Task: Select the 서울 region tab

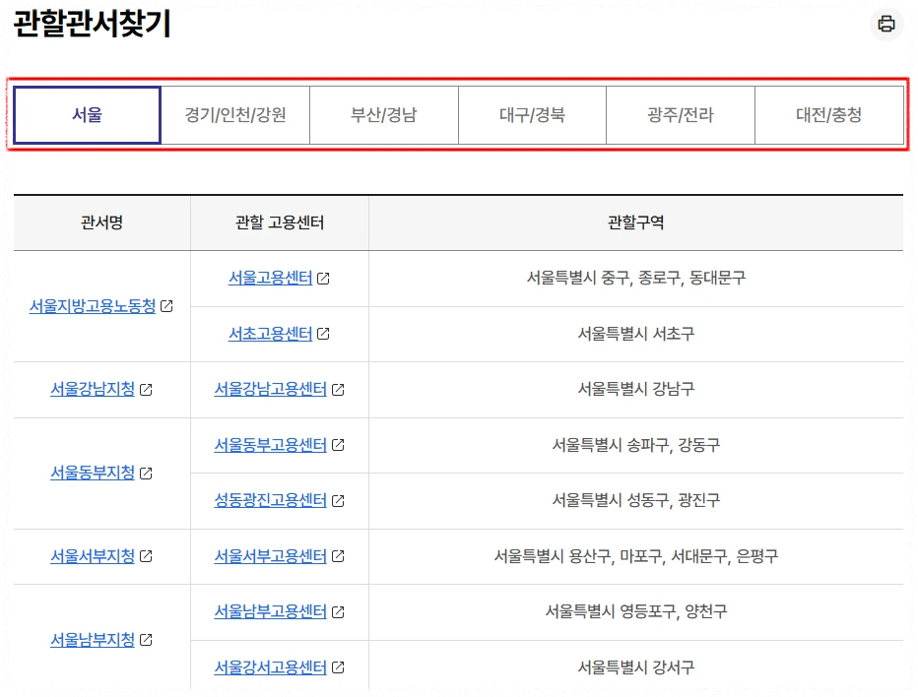Action: point(87,114)
